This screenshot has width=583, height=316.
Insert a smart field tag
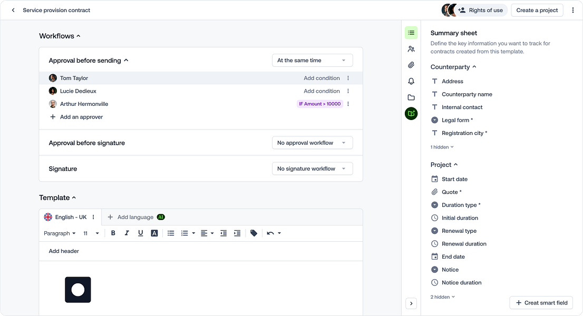254,233
